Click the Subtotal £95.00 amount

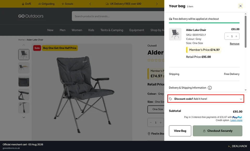238,112
